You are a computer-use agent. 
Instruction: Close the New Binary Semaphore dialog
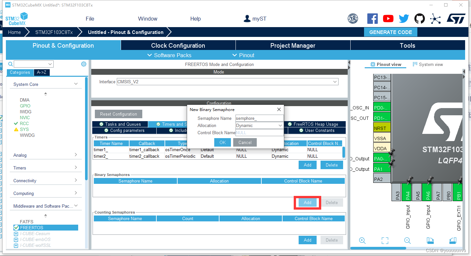click(279, 109)
